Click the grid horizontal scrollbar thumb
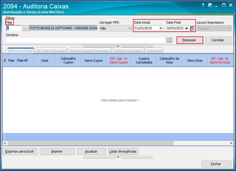 coord(91,143)
